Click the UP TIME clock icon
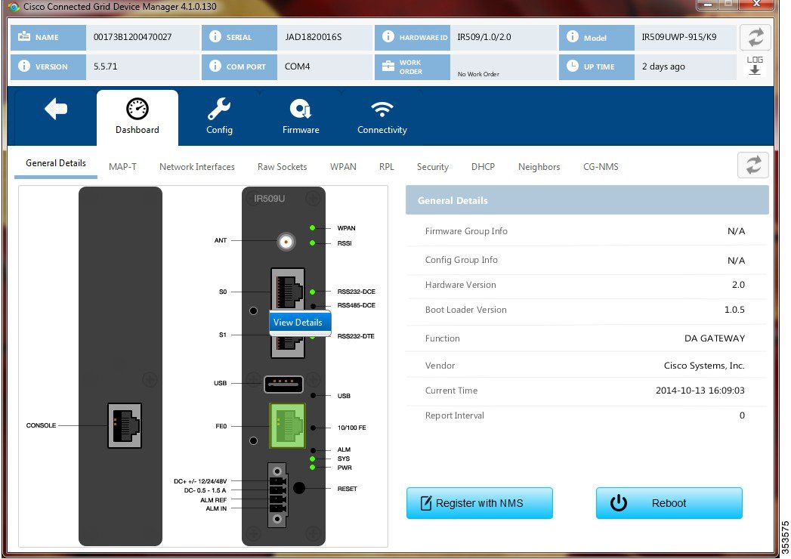The width and height of the screenshot is (791, 559). pos(572,66)
